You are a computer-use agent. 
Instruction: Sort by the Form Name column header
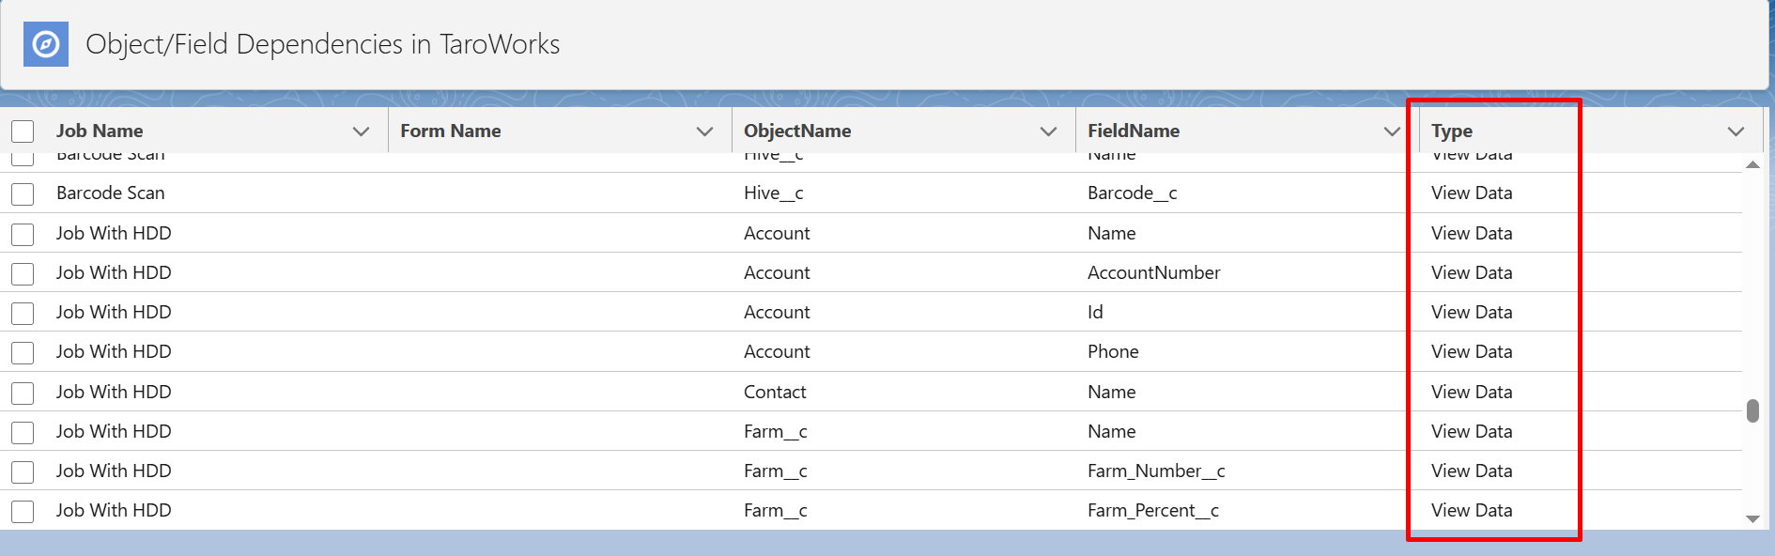451,131
